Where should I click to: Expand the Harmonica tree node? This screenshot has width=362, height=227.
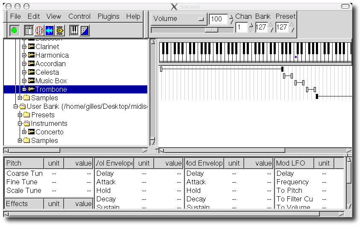[x=24, y=55]
